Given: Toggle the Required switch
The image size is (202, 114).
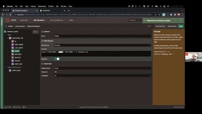Looking at the screenshot, I should [x=57, y=59].
